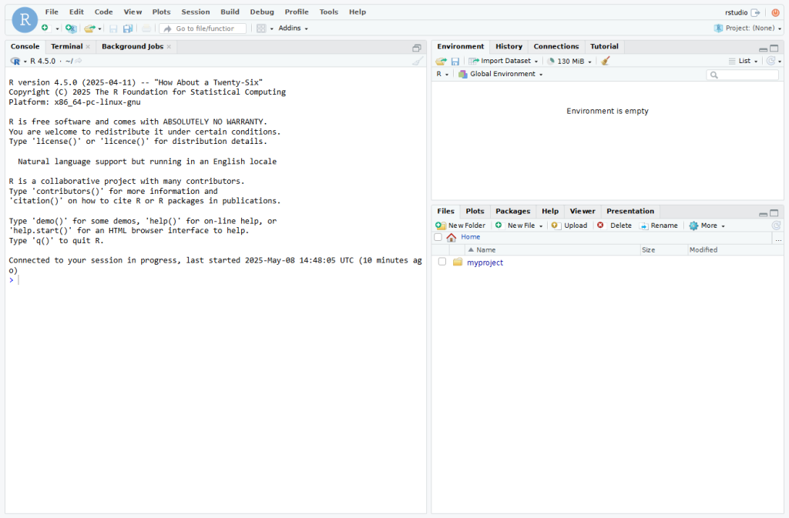Sort files by the Name column header

tap(552, 249)
